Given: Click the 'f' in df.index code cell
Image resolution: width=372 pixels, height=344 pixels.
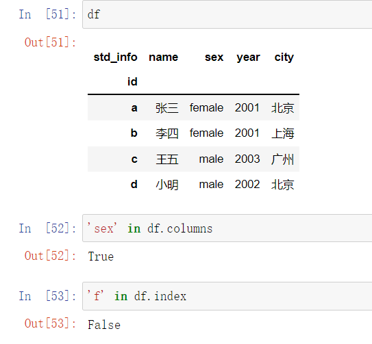Looking at the screenshot, I should 227,296.
